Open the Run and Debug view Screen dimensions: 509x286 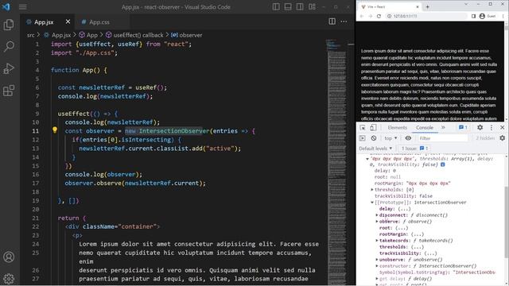pyautogui.click(x=9, y=68)
